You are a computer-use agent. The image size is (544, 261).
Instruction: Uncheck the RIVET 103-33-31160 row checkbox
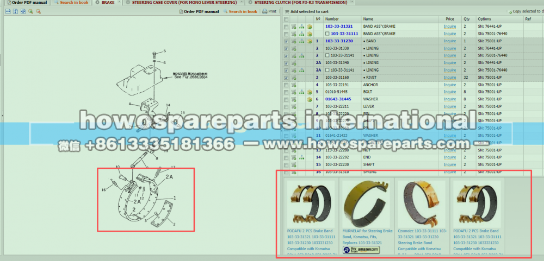tap(286, 78)
